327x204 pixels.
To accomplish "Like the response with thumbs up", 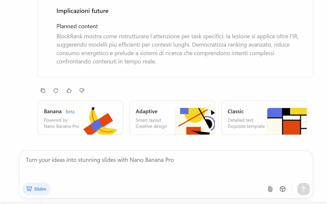I will click(x=69, y=91).
